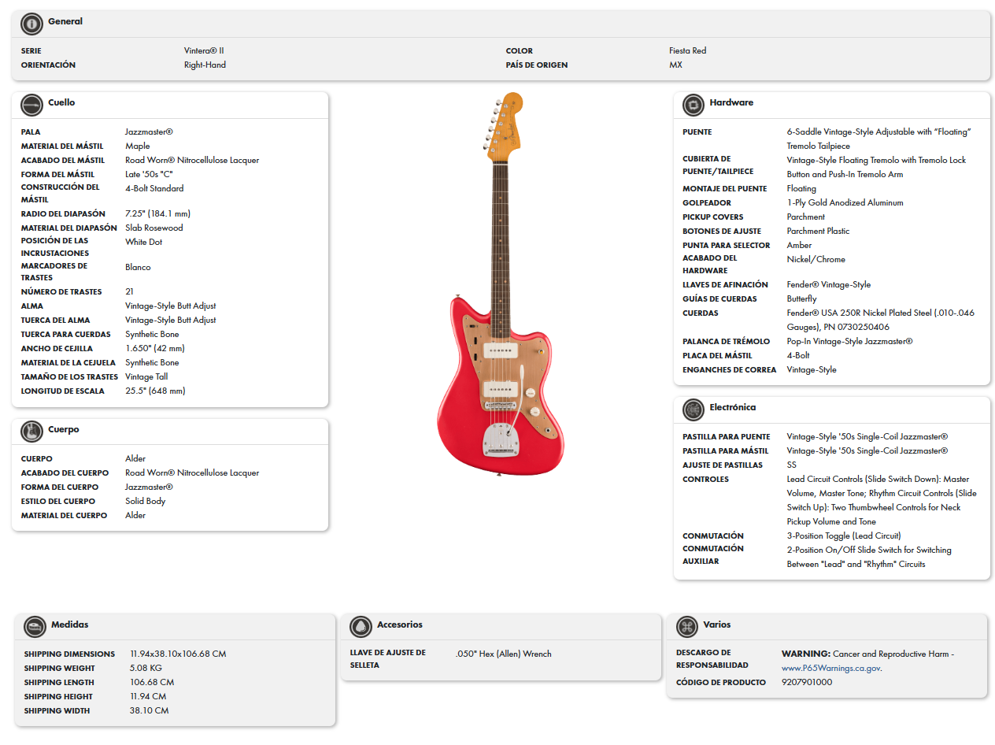Click the SHIPPING WIDTH label
This screenshot has width=995, height=745.
click(x=57, y=710)
